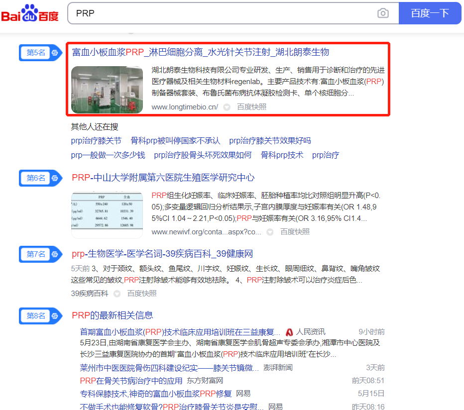Expand dropdown arrow next to www.newivf.org URL
This screenshot has height=410, width=464.
tap(270, 232)
